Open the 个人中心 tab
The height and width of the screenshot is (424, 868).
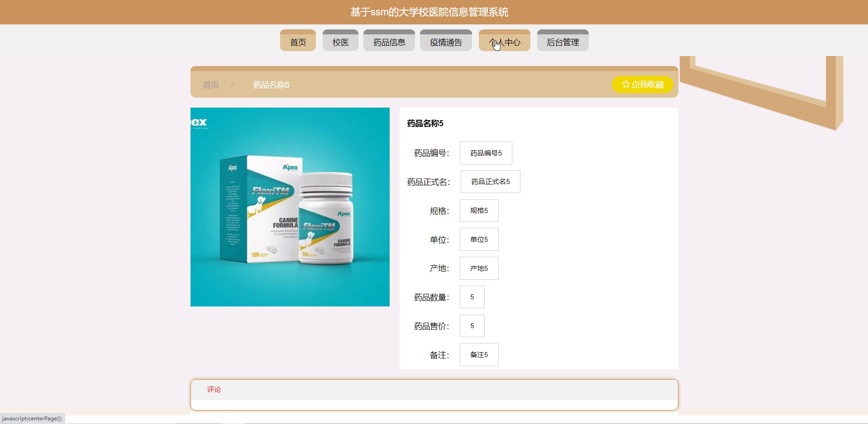click(x=505, y=41)
